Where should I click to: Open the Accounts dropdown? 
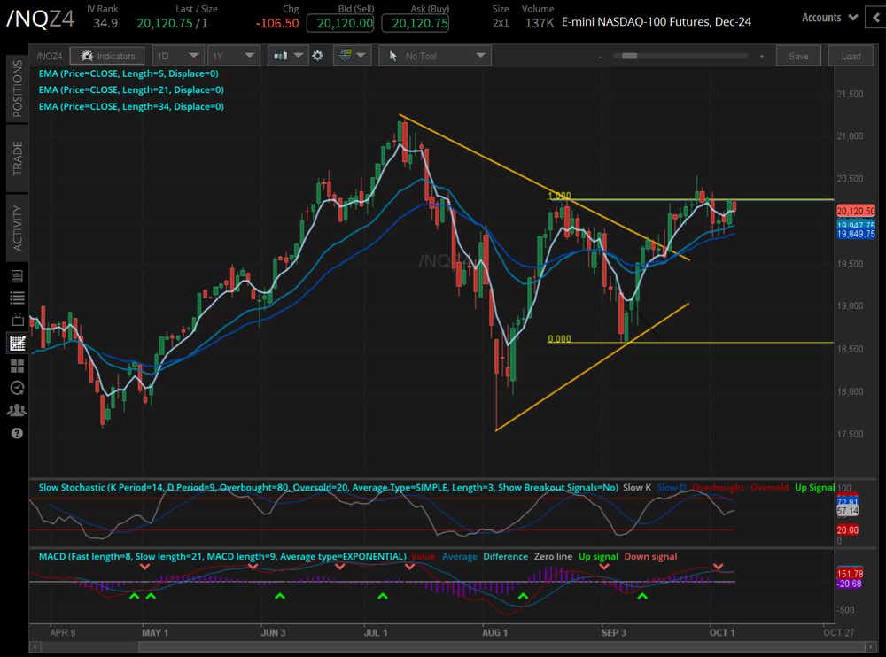829,18
